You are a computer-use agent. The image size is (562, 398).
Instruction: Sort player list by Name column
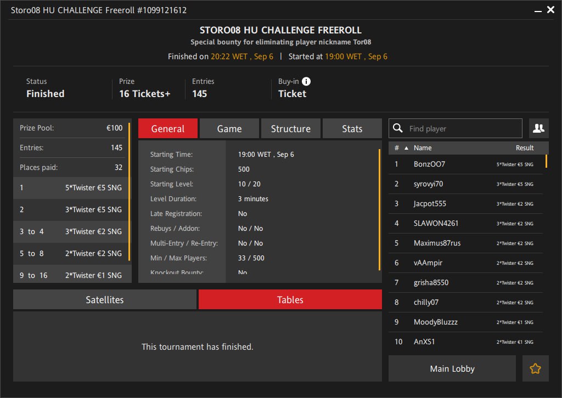click(x=423, y=148)
